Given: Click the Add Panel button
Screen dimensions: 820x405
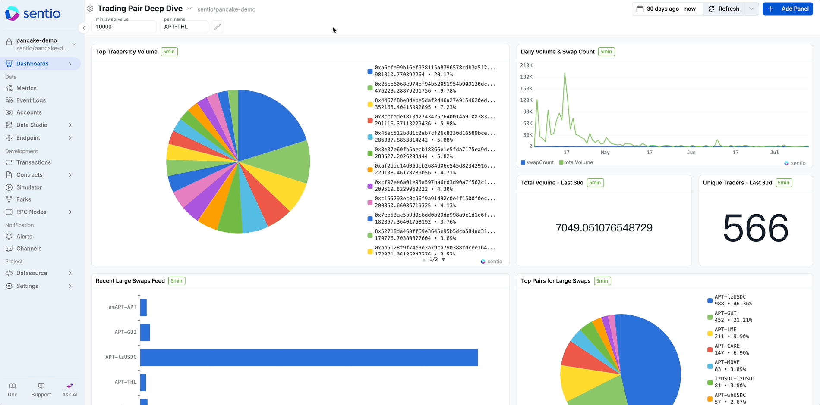Looking at the screenshot, I should coord(788,9).
